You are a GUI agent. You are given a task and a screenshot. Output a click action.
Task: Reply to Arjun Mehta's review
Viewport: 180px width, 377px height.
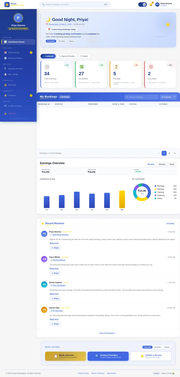click(x=55, y=273)
